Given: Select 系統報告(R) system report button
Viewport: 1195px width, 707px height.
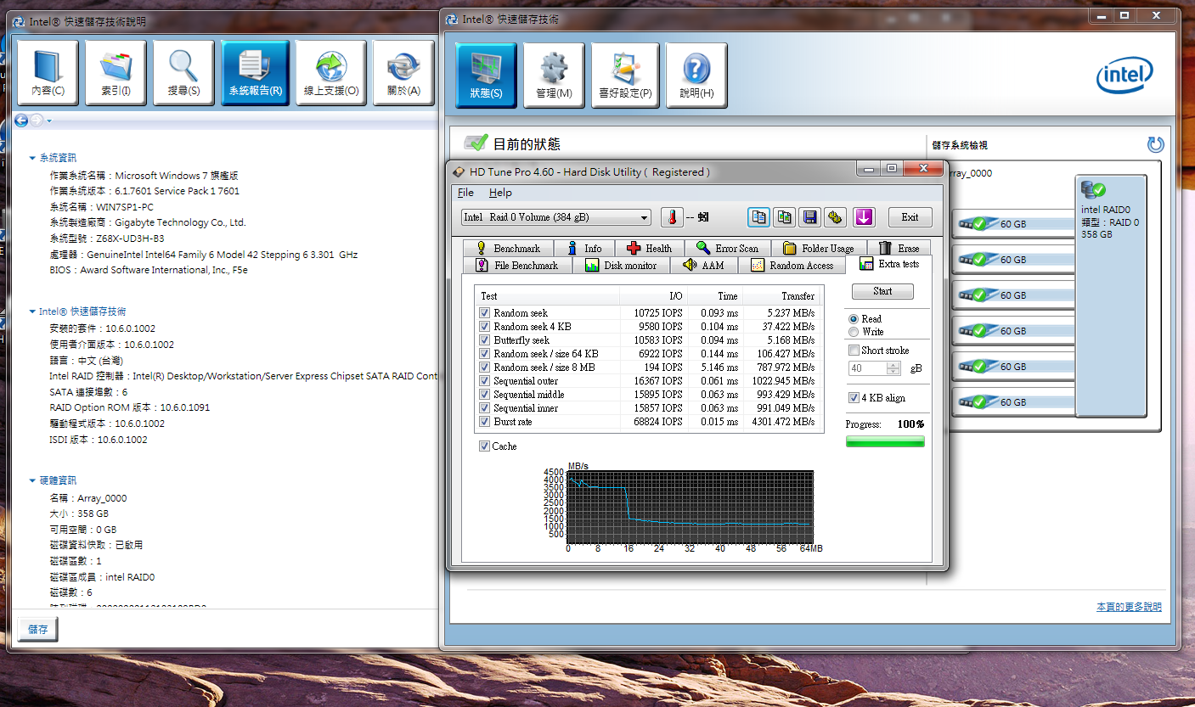Looking at the screenshot, I should coord(255,73).
